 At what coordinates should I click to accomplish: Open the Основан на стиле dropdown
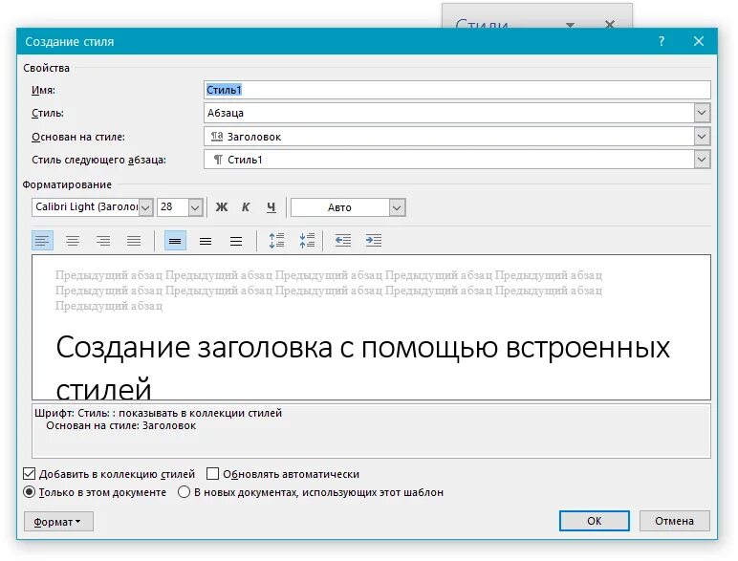tap(702, 137)
